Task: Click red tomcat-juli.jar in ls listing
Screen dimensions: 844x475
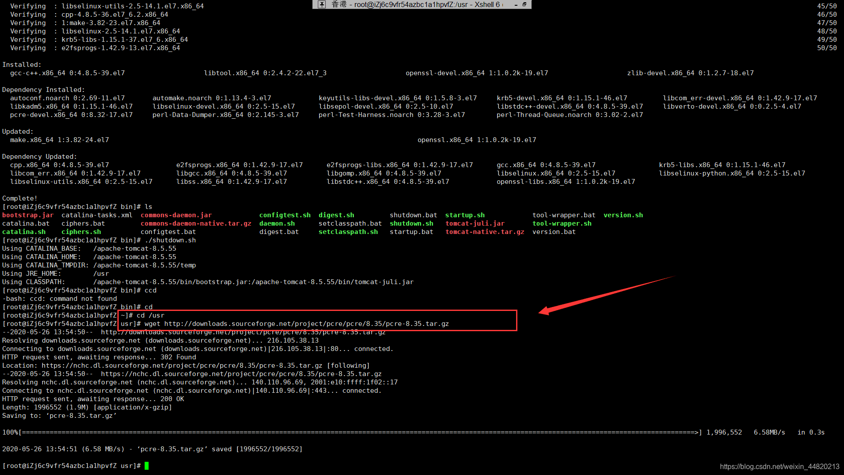Action: pos(475,223)
